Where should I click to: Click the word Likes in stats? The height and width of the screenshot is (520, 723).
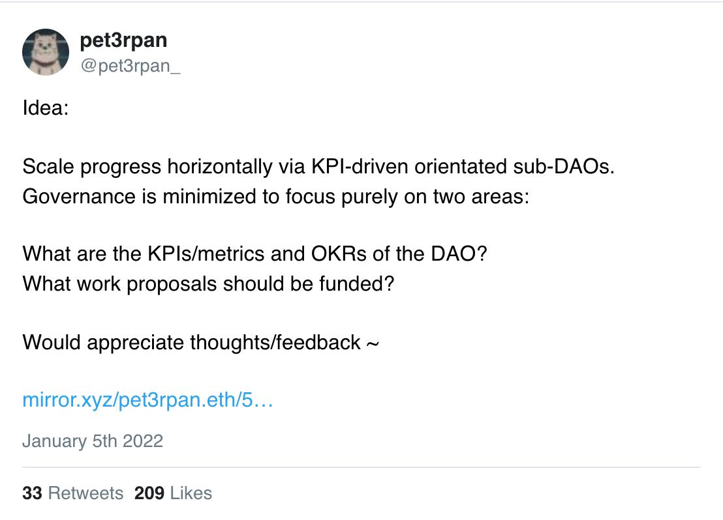(191, 493)
